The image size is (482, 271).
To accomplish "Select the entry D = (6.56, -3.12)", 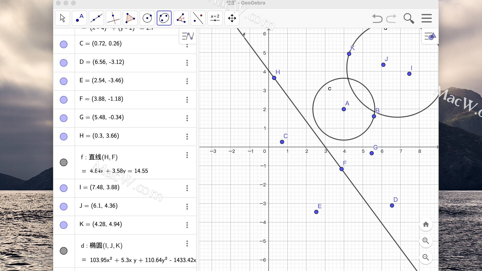I will pyautogui.click(x=102, y=62).
